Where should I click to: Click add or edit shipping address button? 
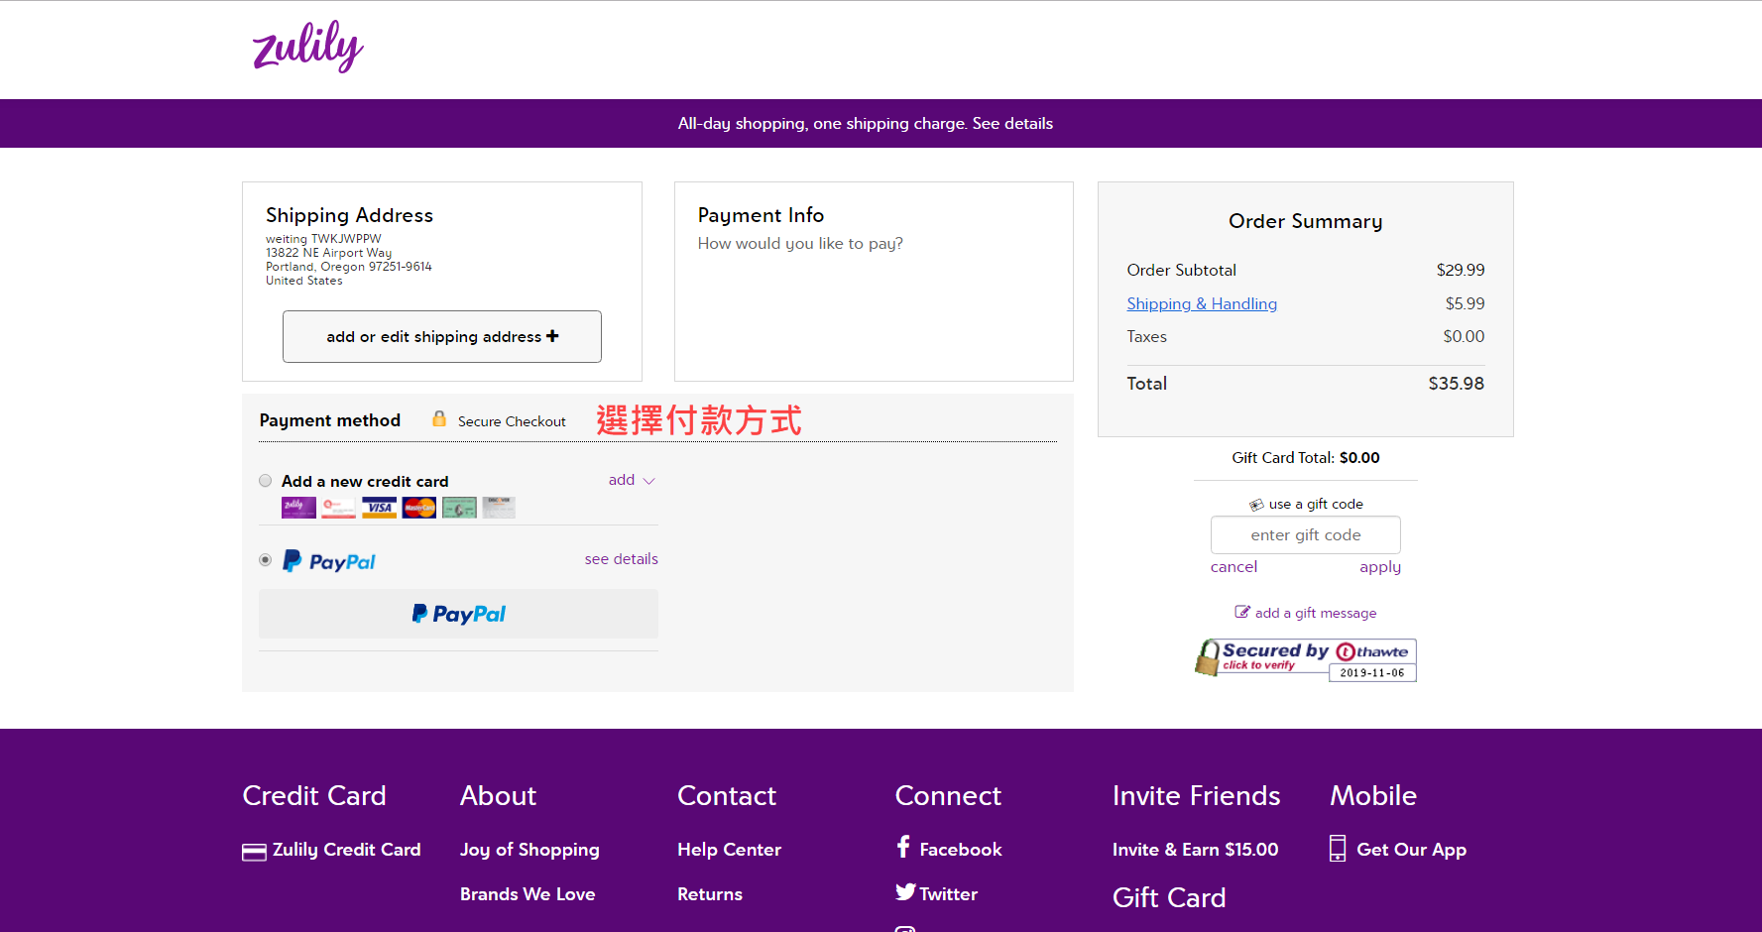442,337
